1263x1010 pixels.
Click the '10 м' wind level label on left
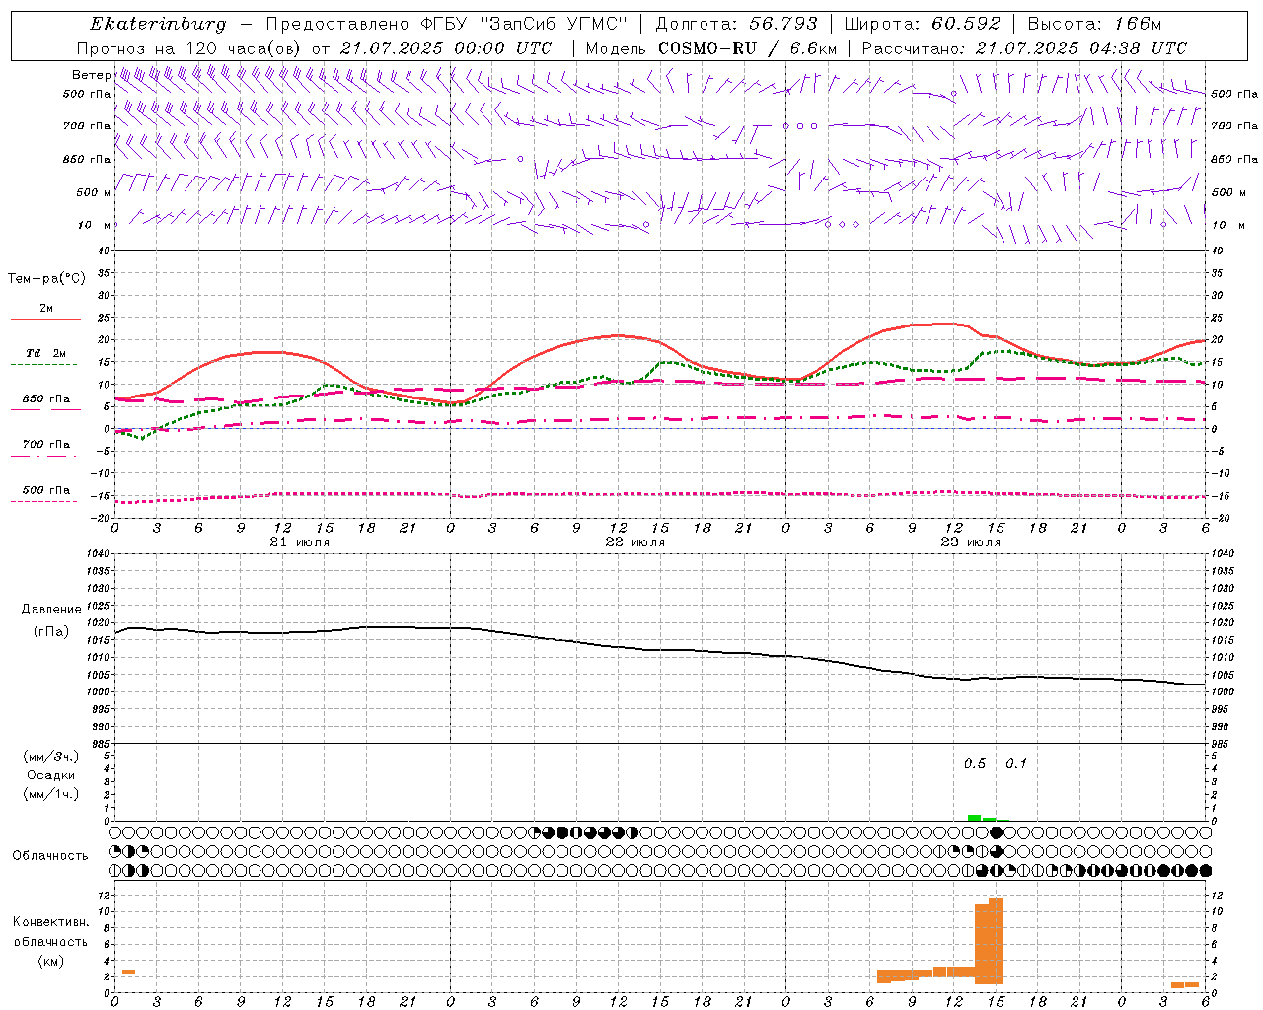(95, 225)
